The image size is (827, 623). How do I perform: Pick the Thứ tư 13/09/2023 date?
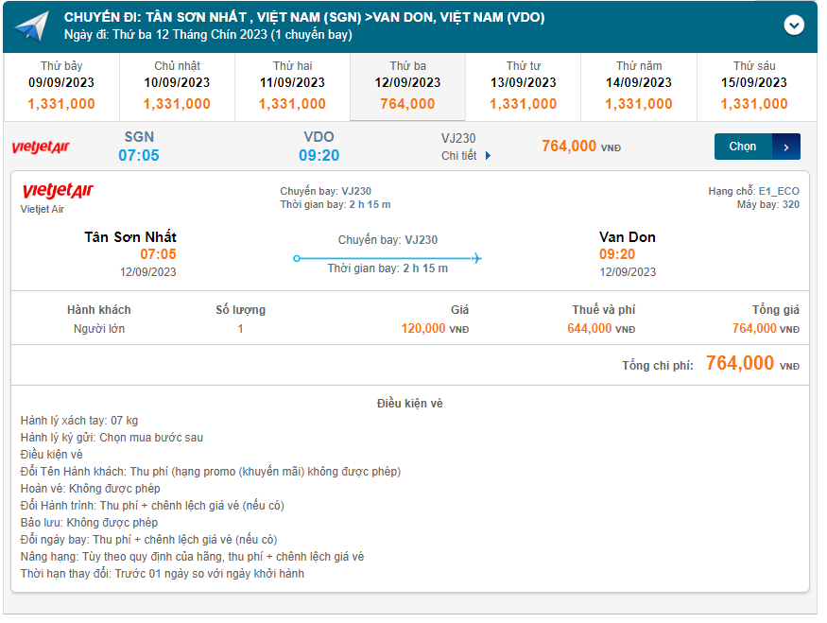[523, 86]
